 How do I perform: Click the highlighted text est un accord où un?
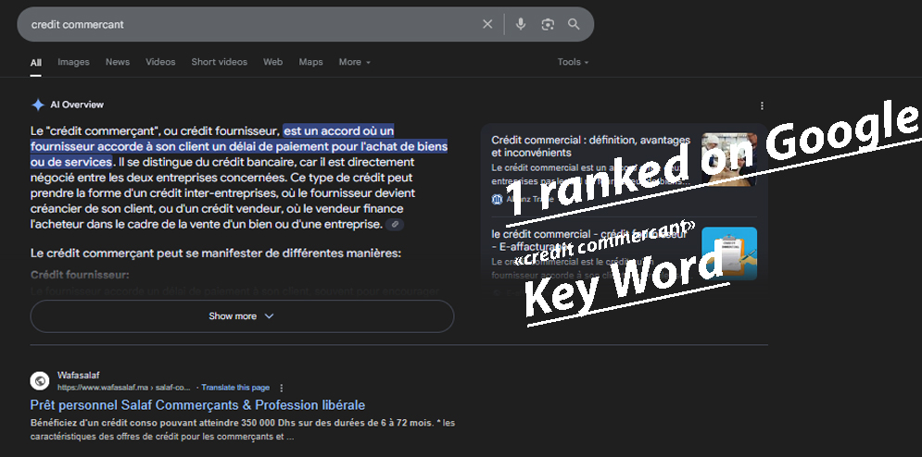pyautogui.click(x=339, y=130)
